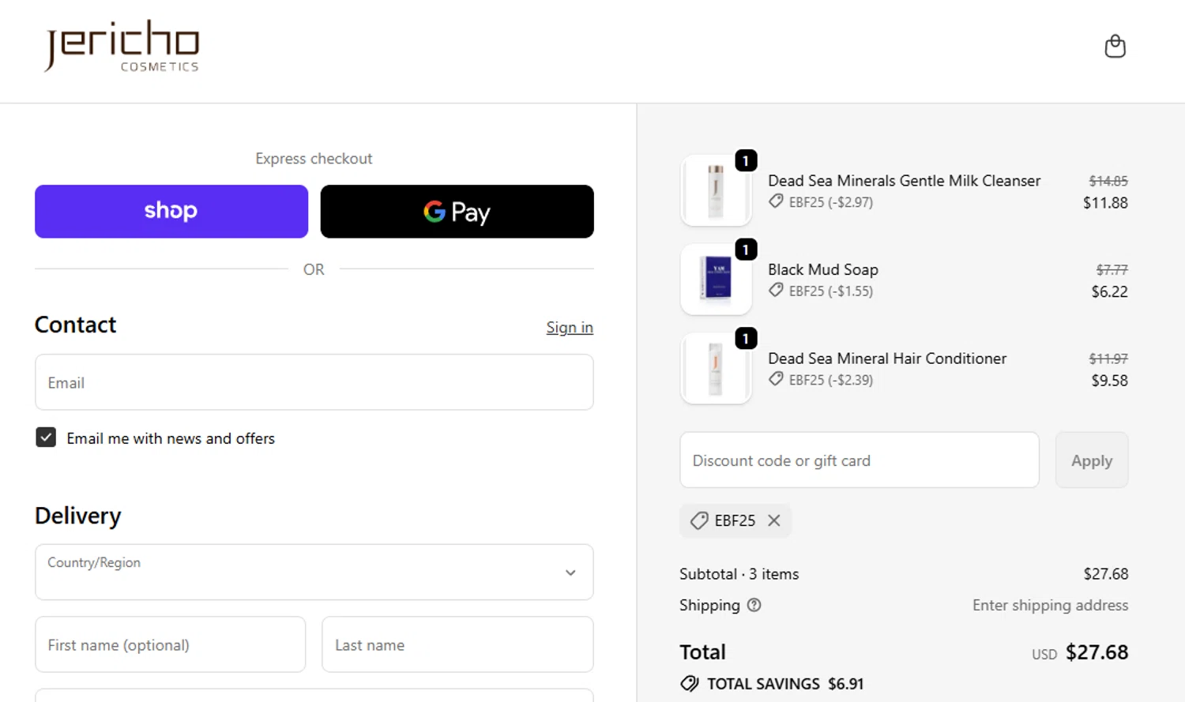Click the Enter shipping address text
This screenshot has width=1185, height=702.
click(1050, 605)
